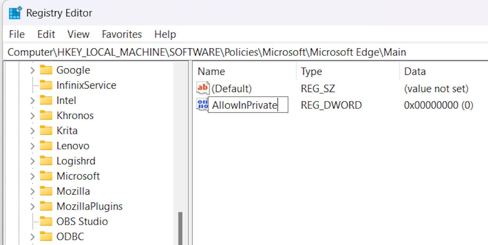Select the Microsoft tree key label
This screenshot has height=245, width=488.
pos(78,176)
